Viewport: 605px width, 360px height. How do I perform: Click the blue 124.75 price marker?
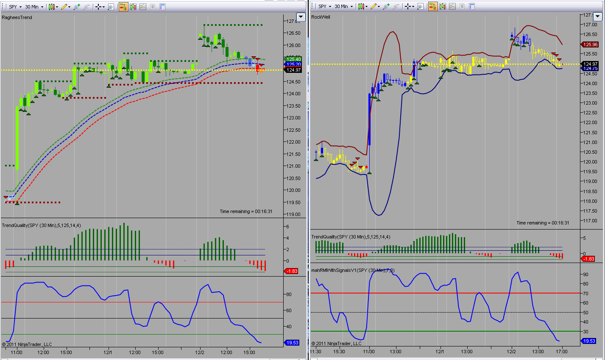590,68
